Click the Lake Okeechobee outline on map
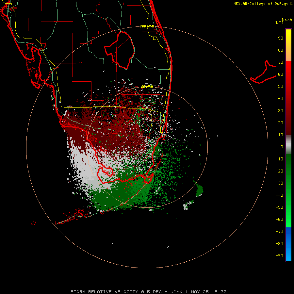294x294 pixels. [120, 50]
